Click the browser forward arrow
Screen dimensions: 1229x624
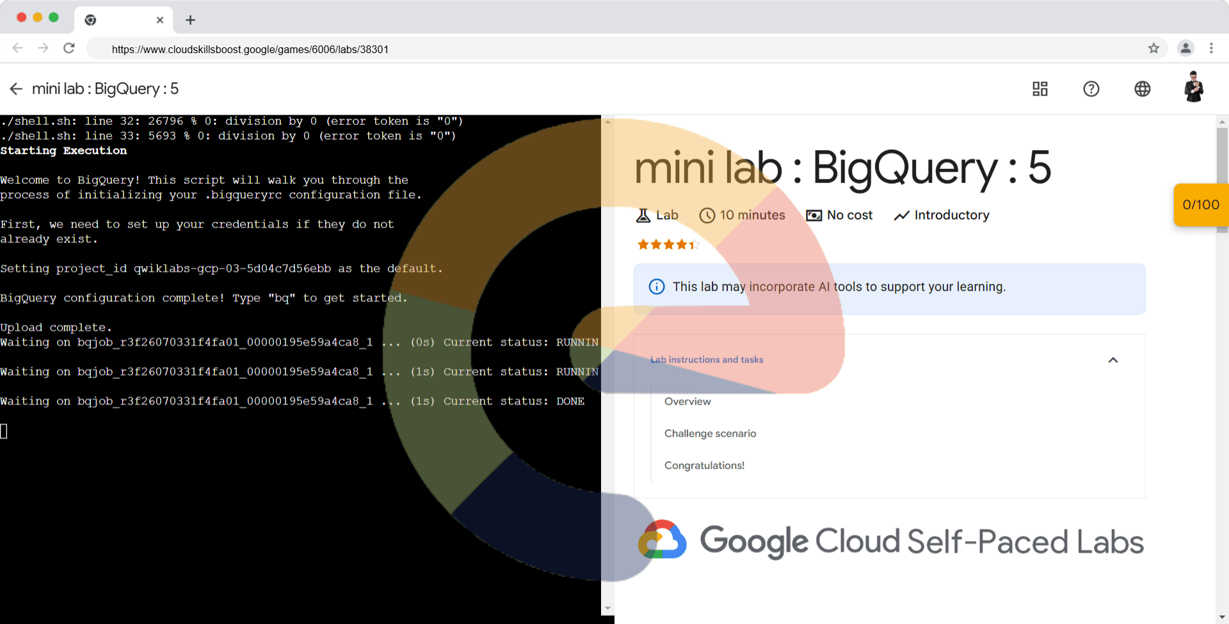pos(43,48)
